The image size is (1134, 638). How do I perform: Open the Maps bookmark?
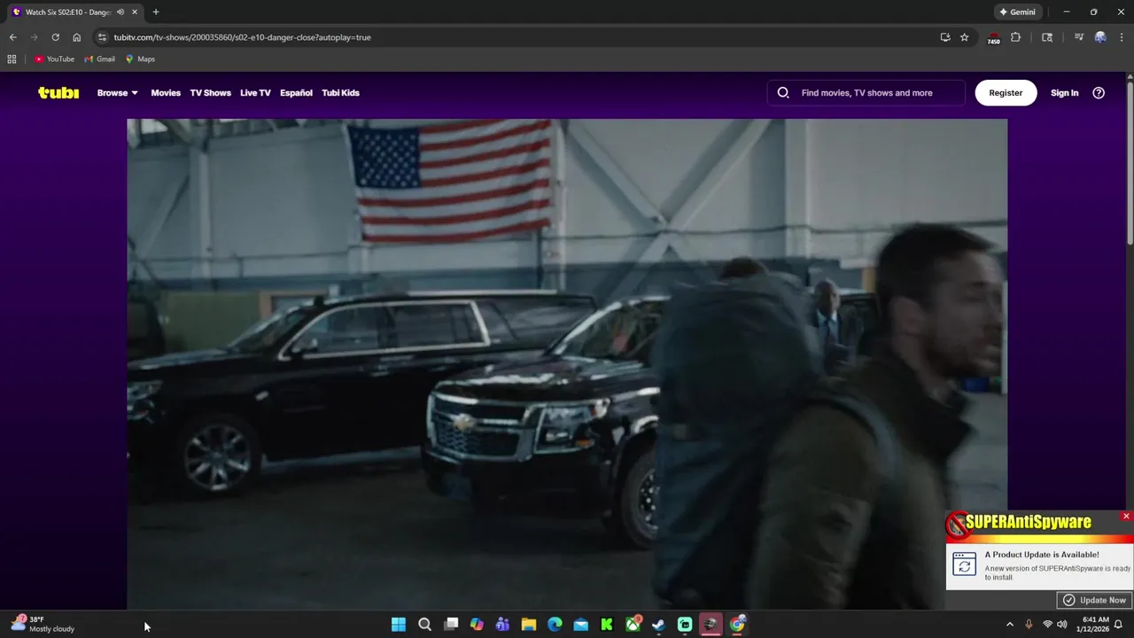pyautogui.click(x=140, y=59)
